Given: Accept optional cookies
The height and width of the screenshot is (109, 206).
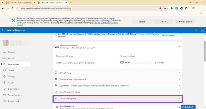Looking at the screenshot, I should tap(142, 22).
